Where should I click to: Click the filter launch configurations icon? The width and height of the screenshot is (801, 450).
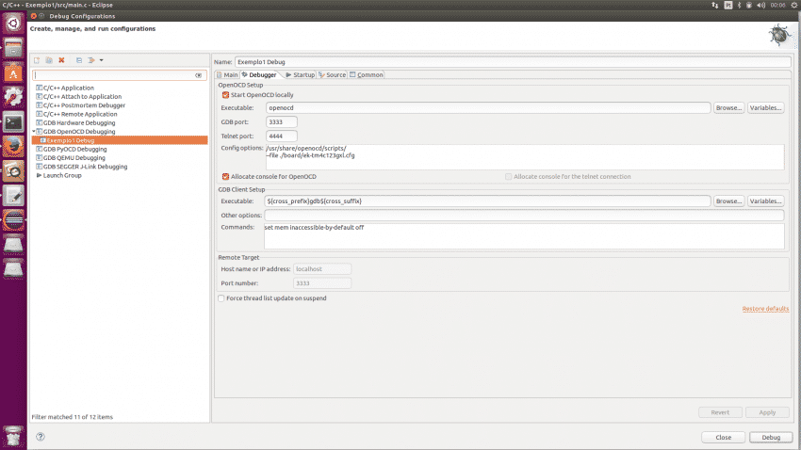coord(92,60)
